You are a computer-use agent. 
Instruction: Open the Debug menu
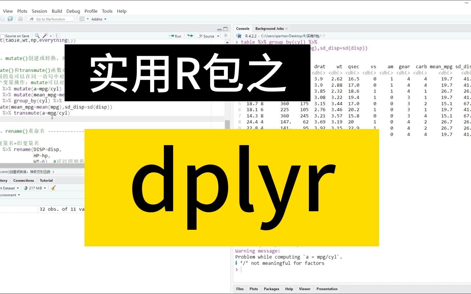tap(73, 11)
